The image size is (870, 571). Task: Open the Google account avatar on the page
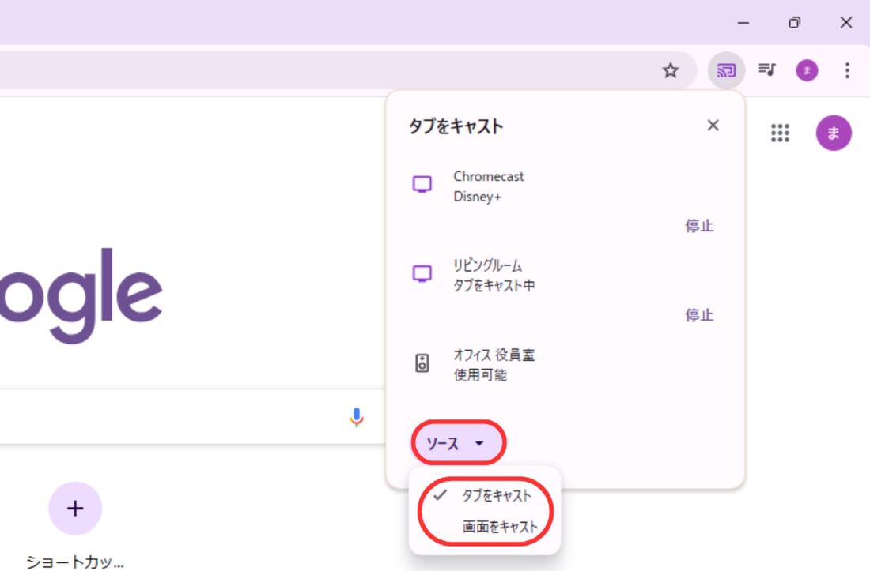[833, 133]
